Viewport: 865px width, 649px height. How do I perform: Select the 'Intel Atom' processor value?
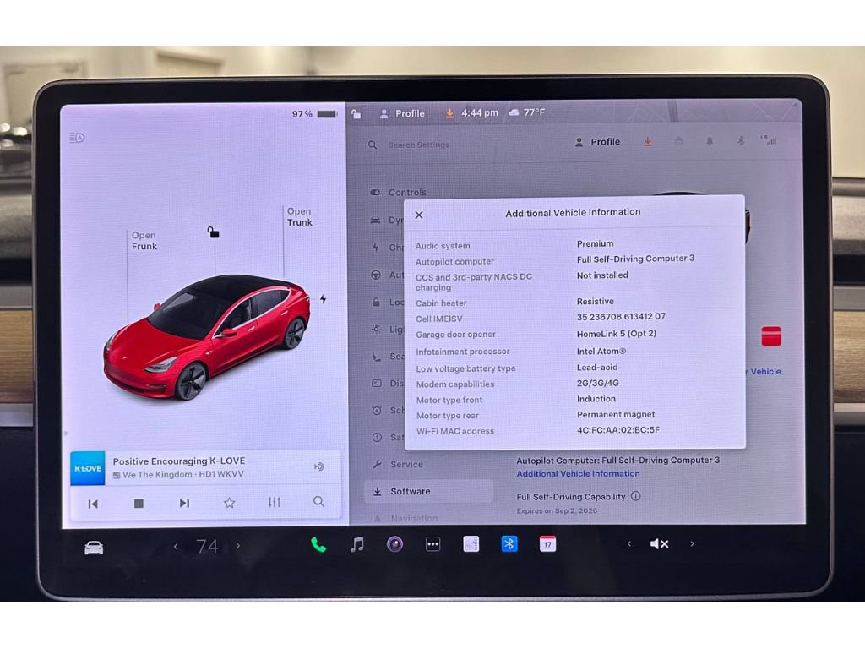point(601,351)
